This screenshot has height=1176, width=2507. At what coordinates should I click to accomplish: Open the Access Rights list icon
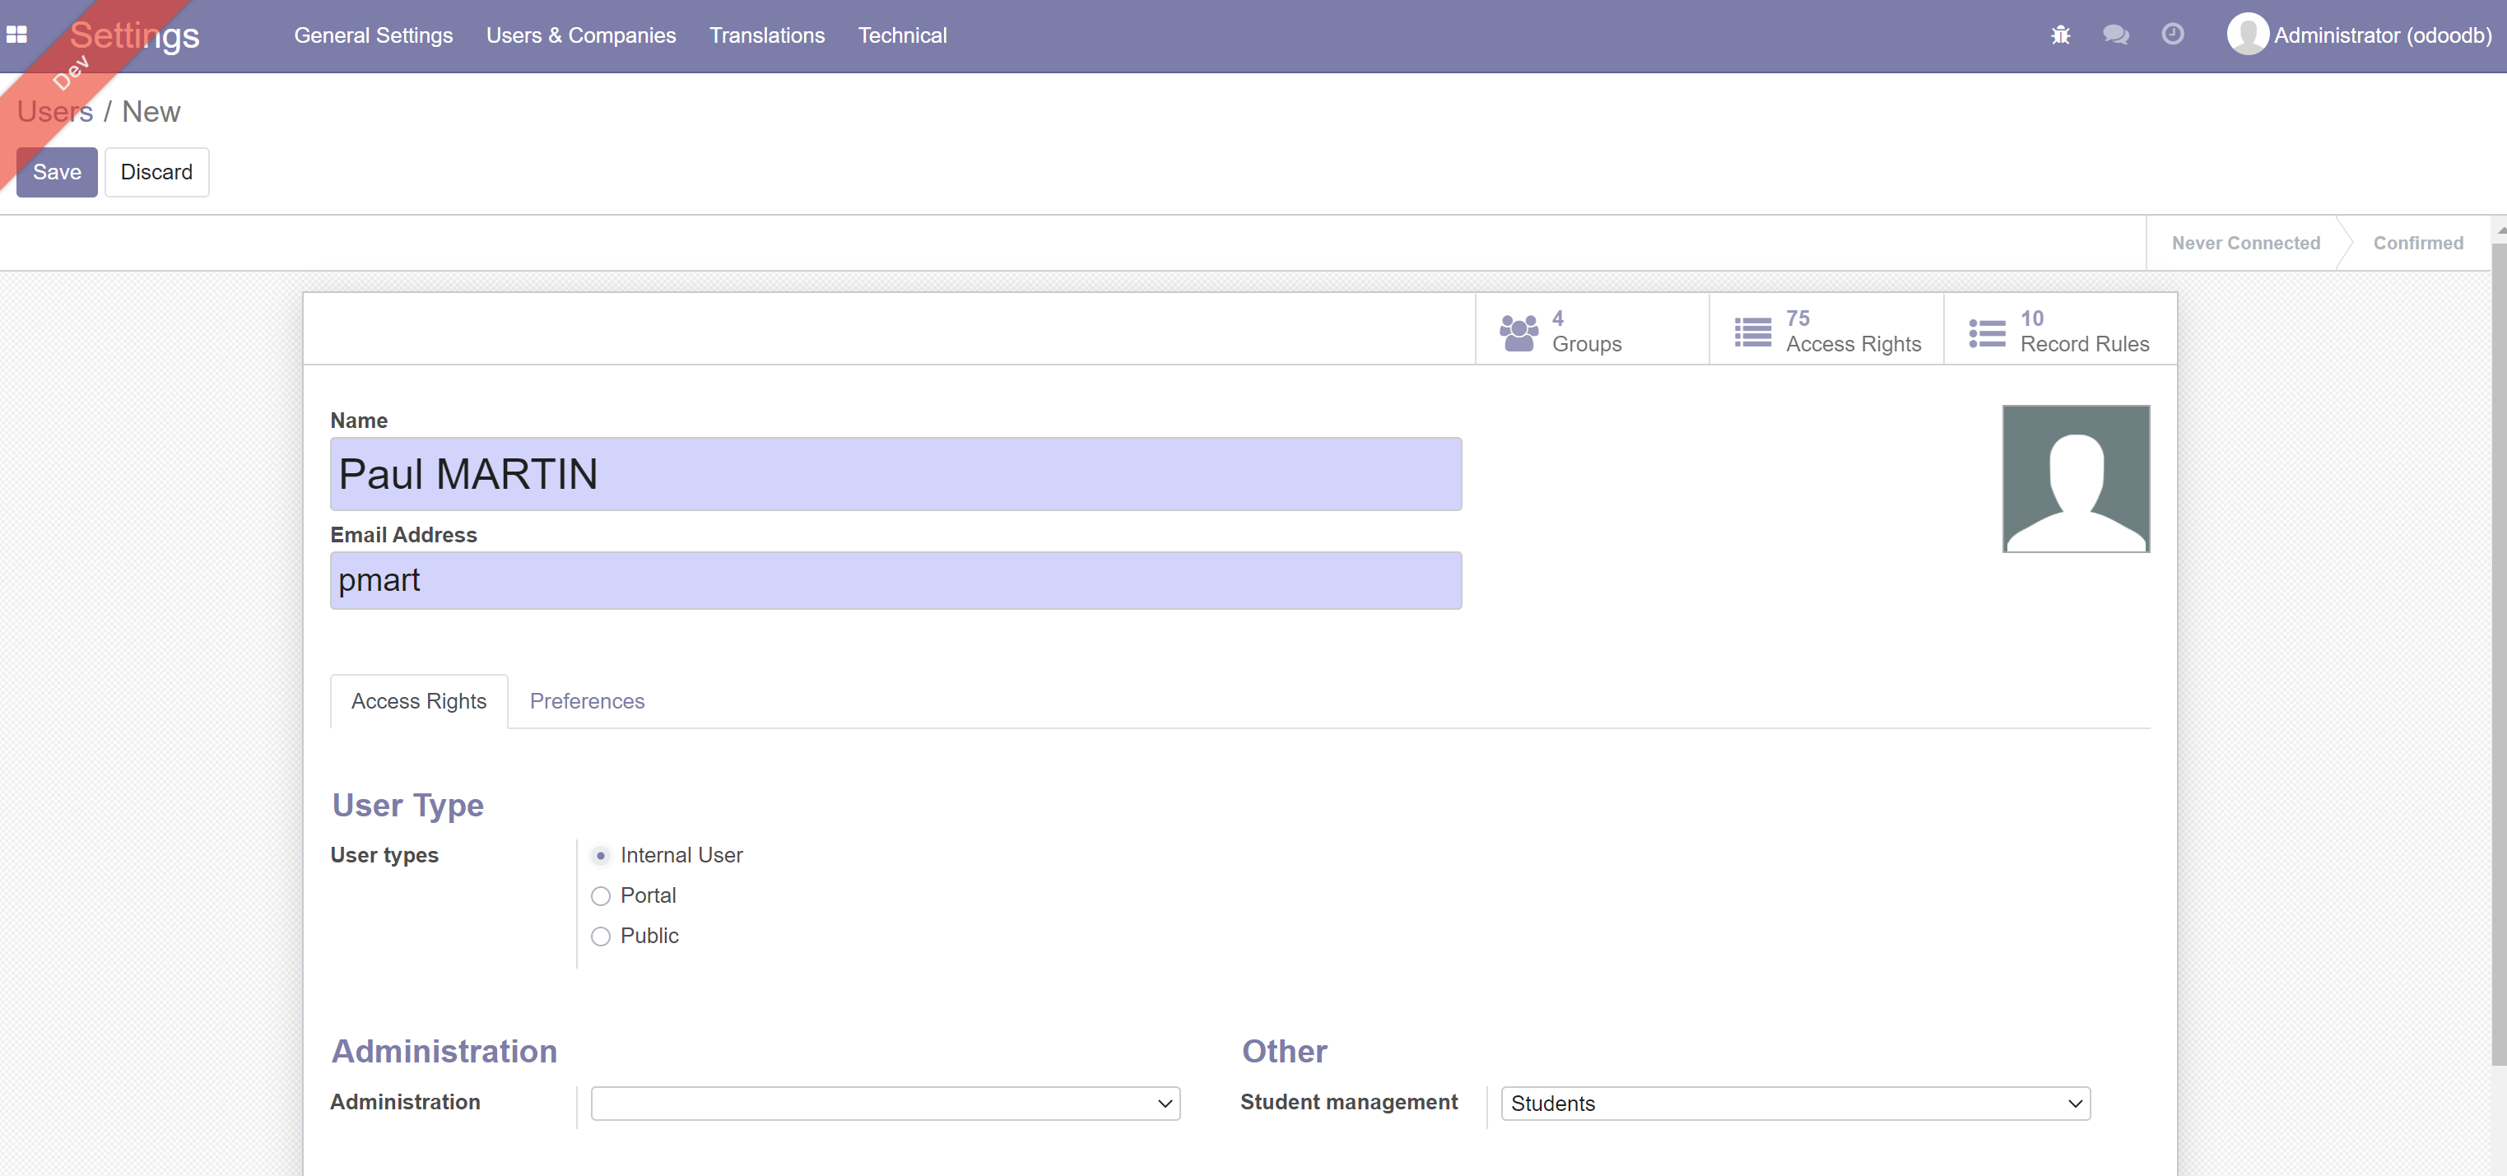[1753, 332]
